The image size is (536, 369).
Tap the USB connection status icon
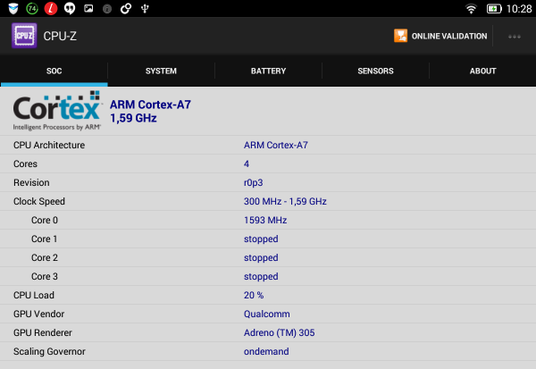(145, 9)
